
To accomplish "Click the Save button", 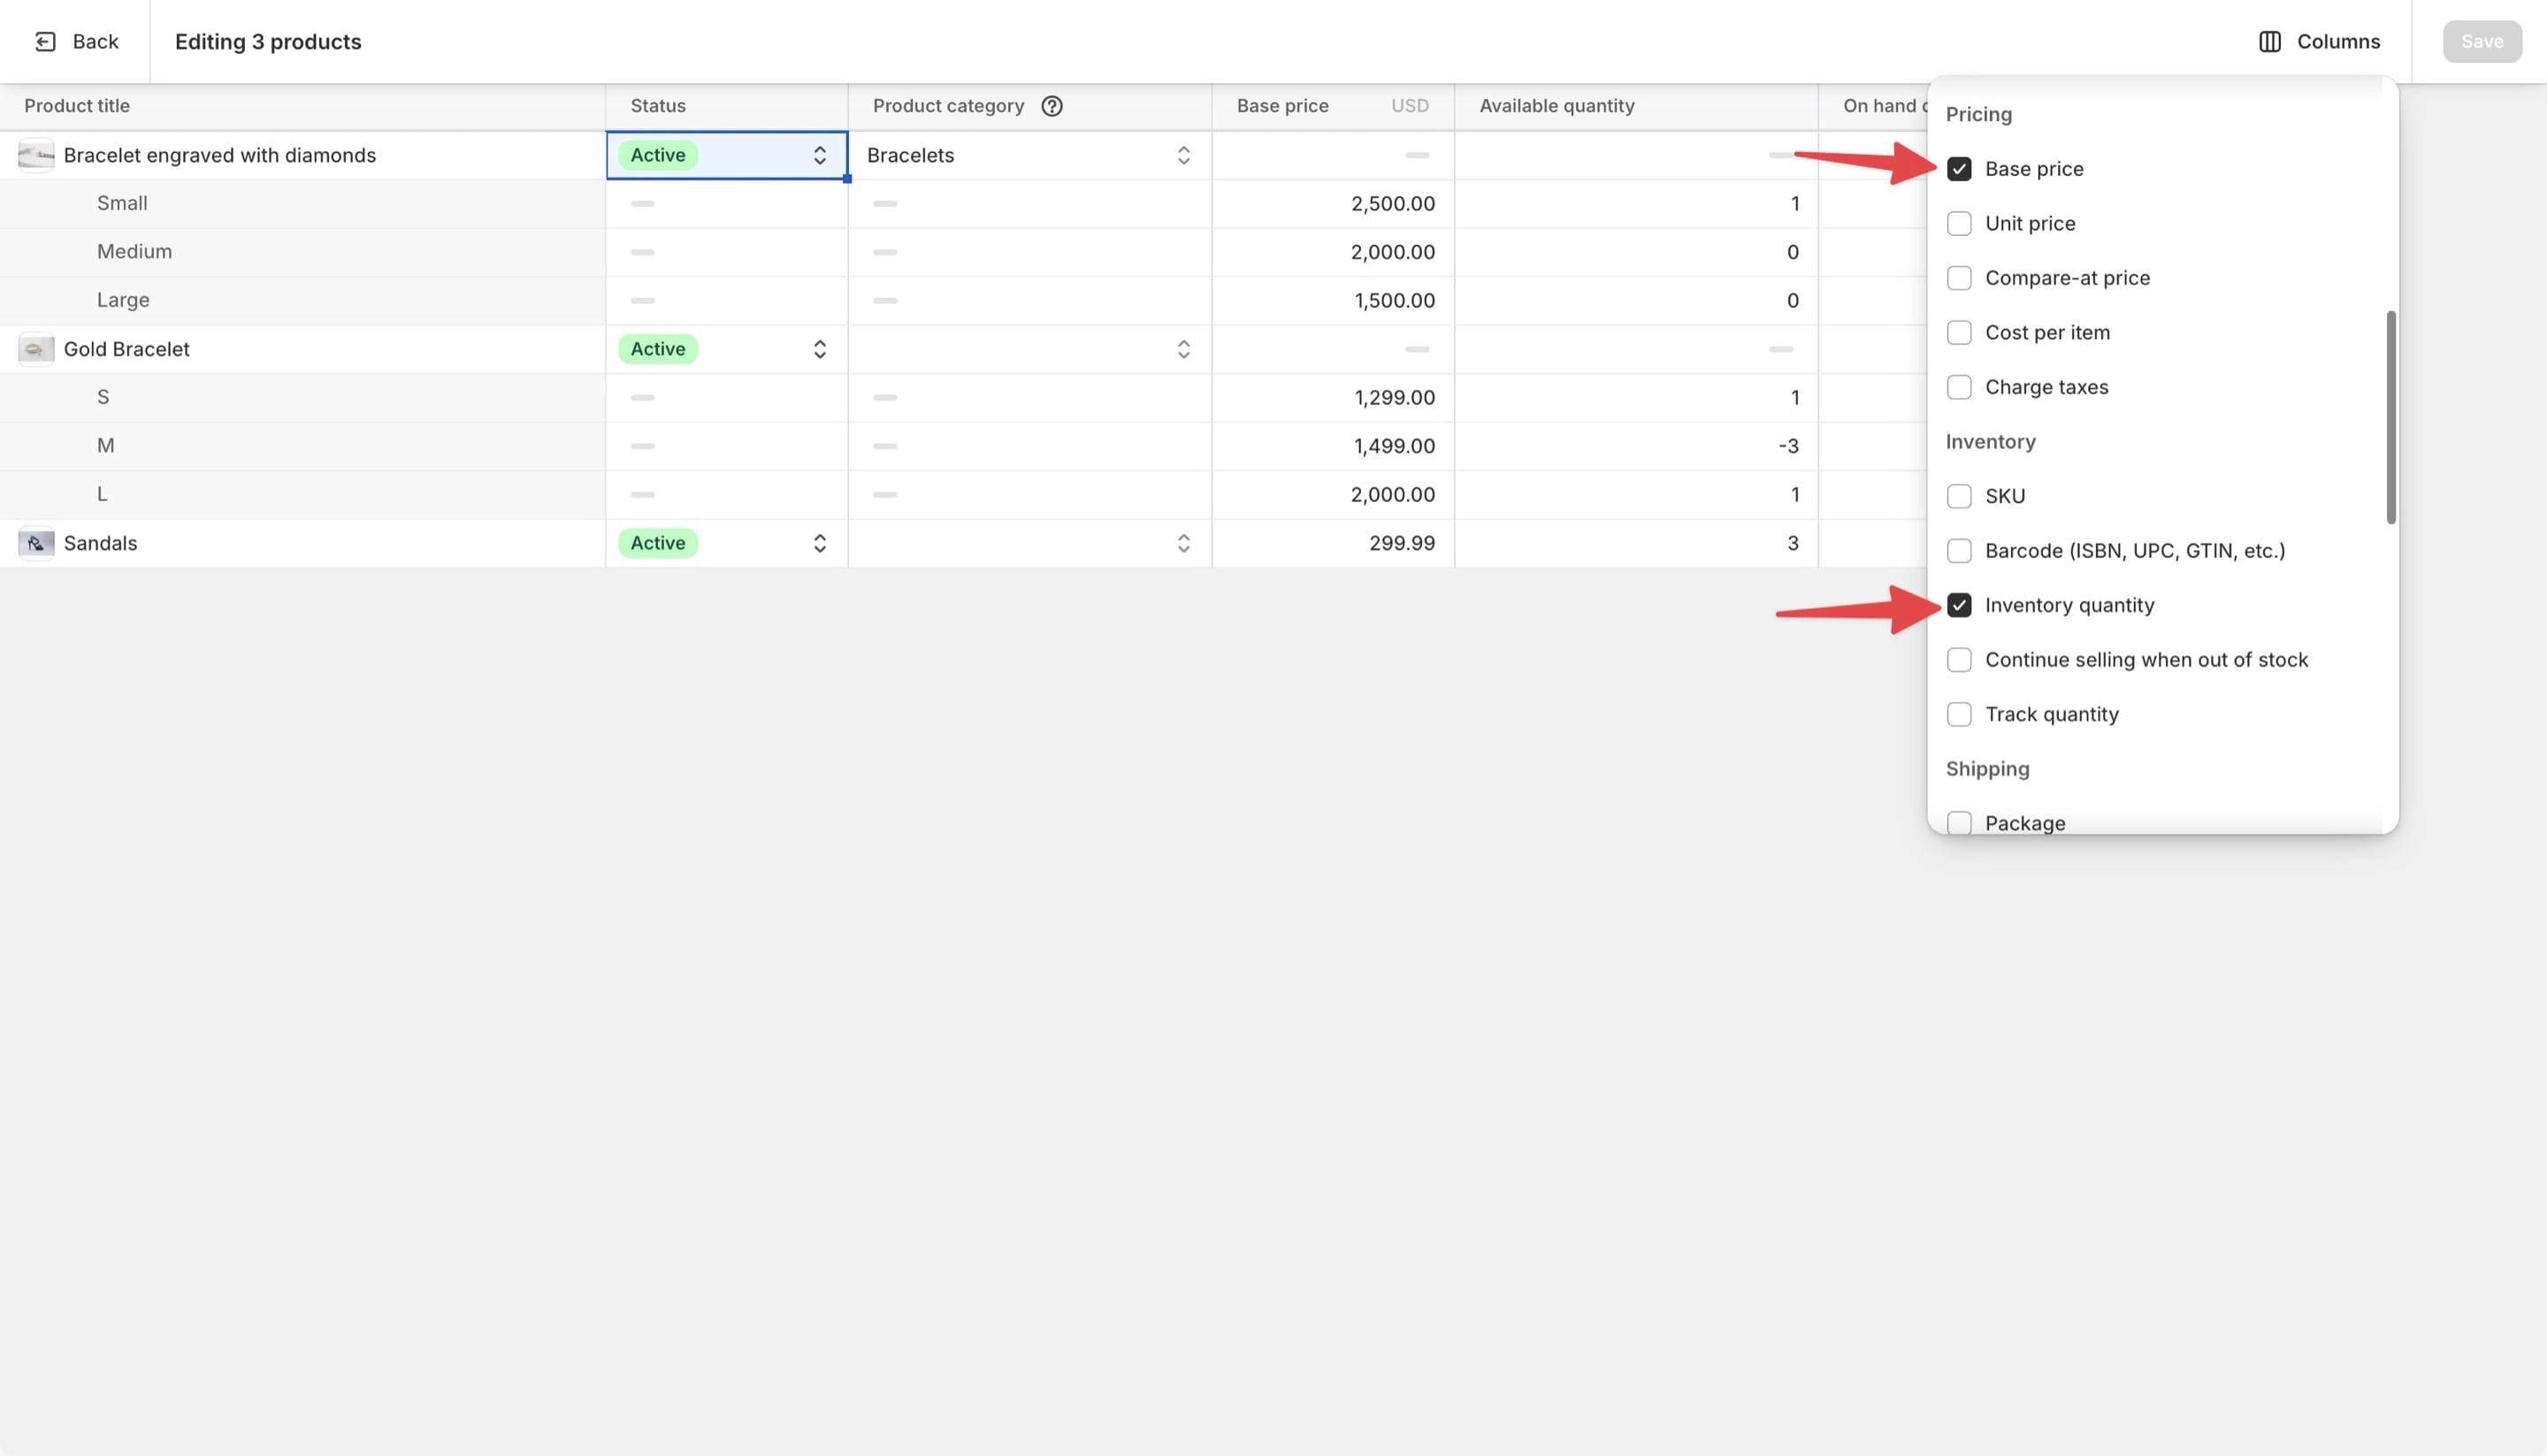I will pyautogui.click(x=2481, y=41).
